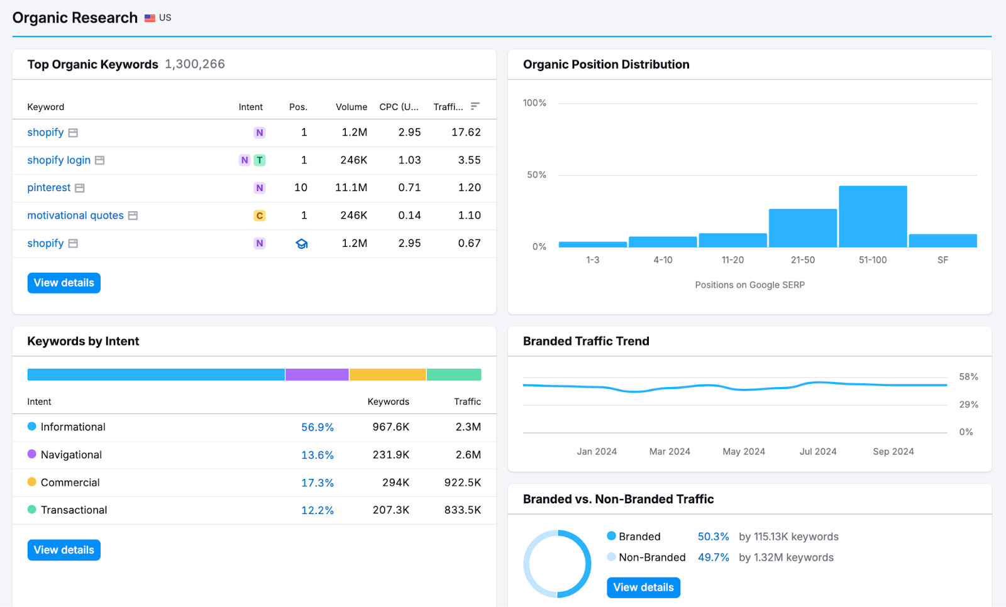Click the blue Informational segment of the intent bar
The height and width of the screenshot is (607, 1006).
[x=156, y=375]
